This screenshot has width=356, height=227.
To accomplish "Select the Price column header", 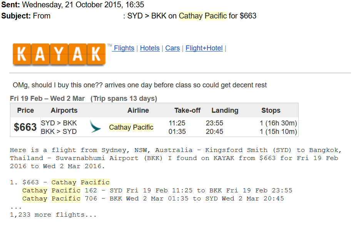I will [25, 110].
